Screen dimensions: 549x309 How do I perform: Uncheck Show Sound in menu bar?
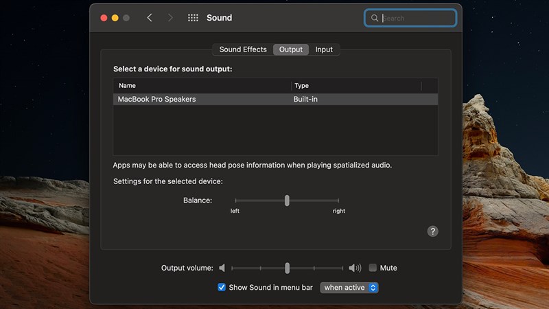click(222, 288)
